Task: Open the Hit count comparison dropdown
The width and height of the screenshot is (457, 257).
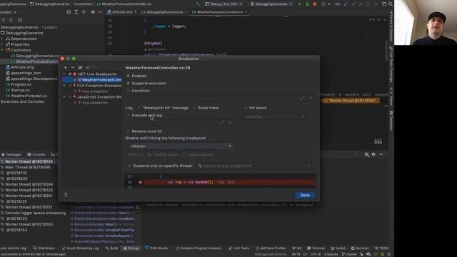Action: click(275, 116)
